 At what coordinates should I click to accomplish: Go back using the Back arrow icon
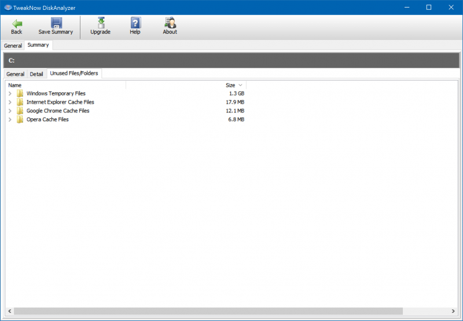tap(17, 23)
